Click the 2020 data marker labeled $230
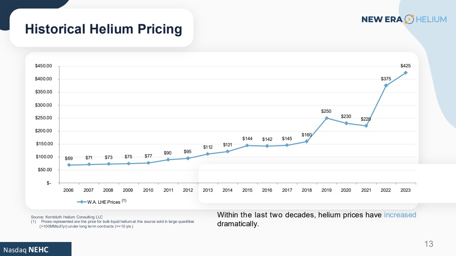 tap(347, 123)
